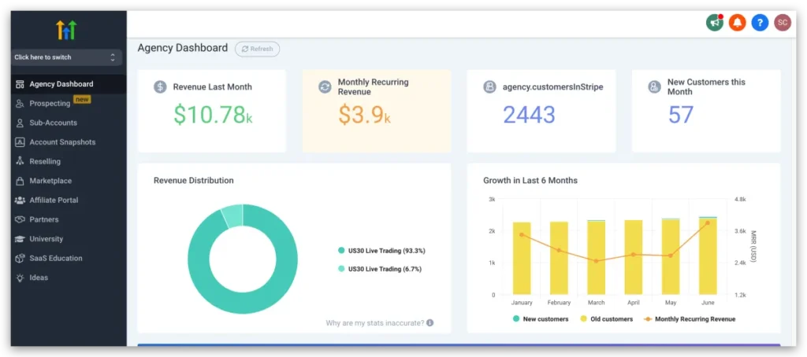This screenshot has width=807, height=357.
Task: Click the info icon beside stats inaccurate
Action: [430, 323]
